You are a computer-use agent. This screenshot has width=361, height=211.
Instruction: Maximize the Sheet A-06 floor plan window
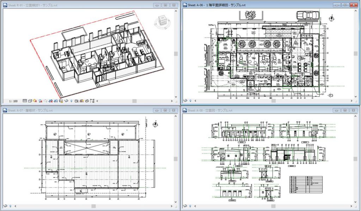point(345,5)
